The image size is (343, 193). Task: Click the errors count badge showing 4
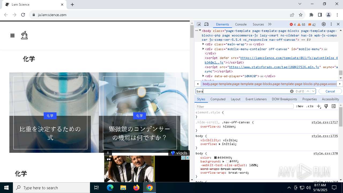point(293,24)
